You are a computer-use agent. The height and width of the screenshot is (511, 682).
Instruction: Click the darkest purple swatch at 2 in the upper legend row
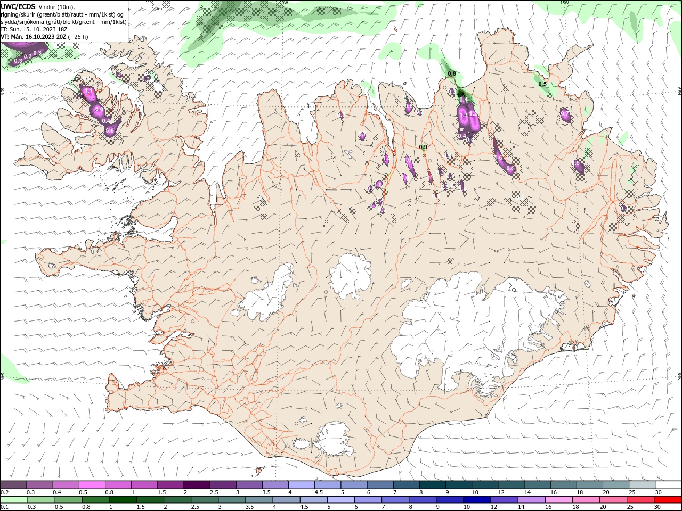(197, 485)
